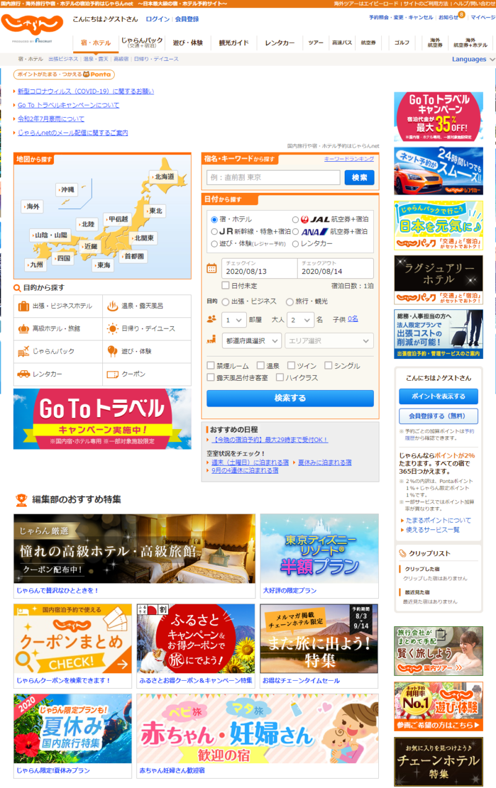Open the 都道府県選択 dropdown
This screenshot has width=496, height=788.
[252, 340]
